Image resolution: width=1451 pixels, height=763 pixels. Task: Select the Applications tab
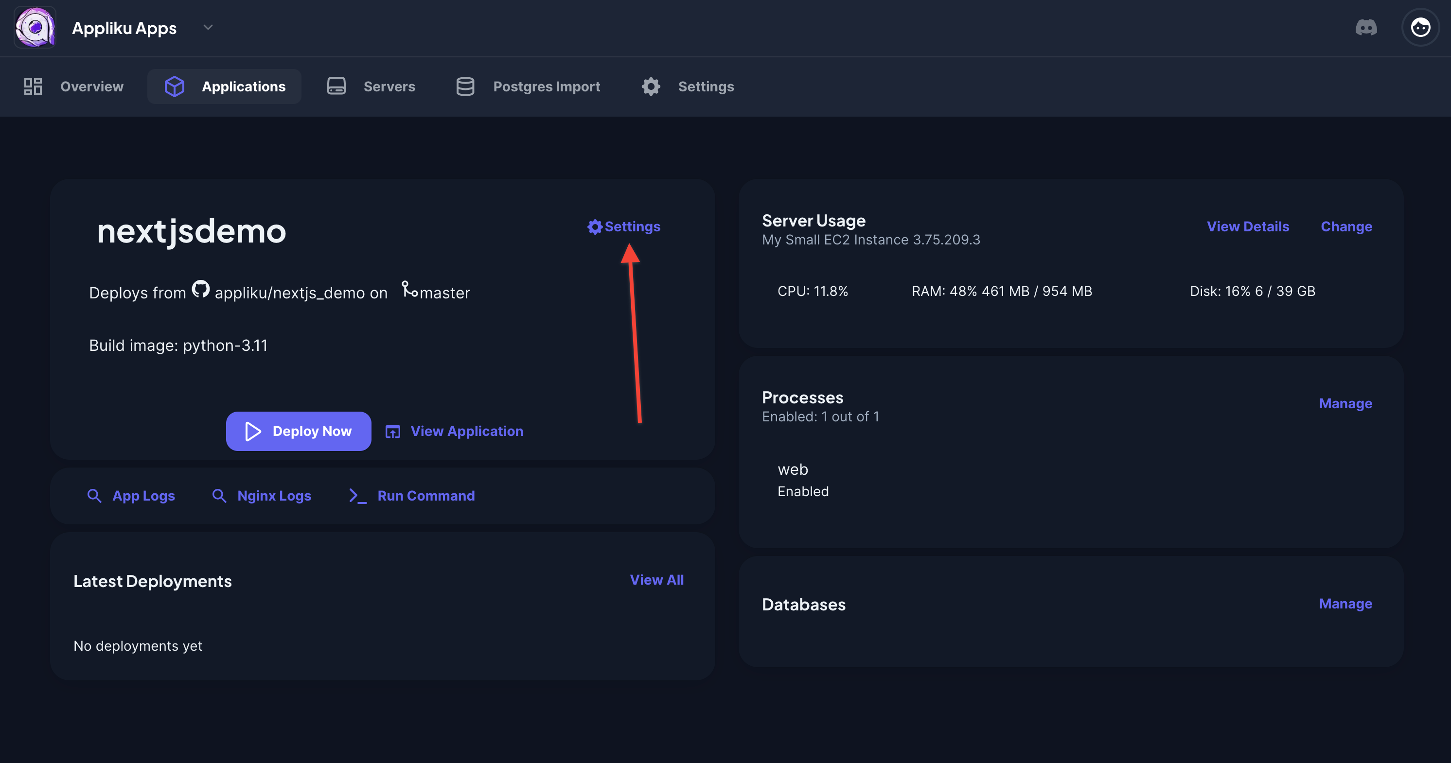[x=224, y=86]
